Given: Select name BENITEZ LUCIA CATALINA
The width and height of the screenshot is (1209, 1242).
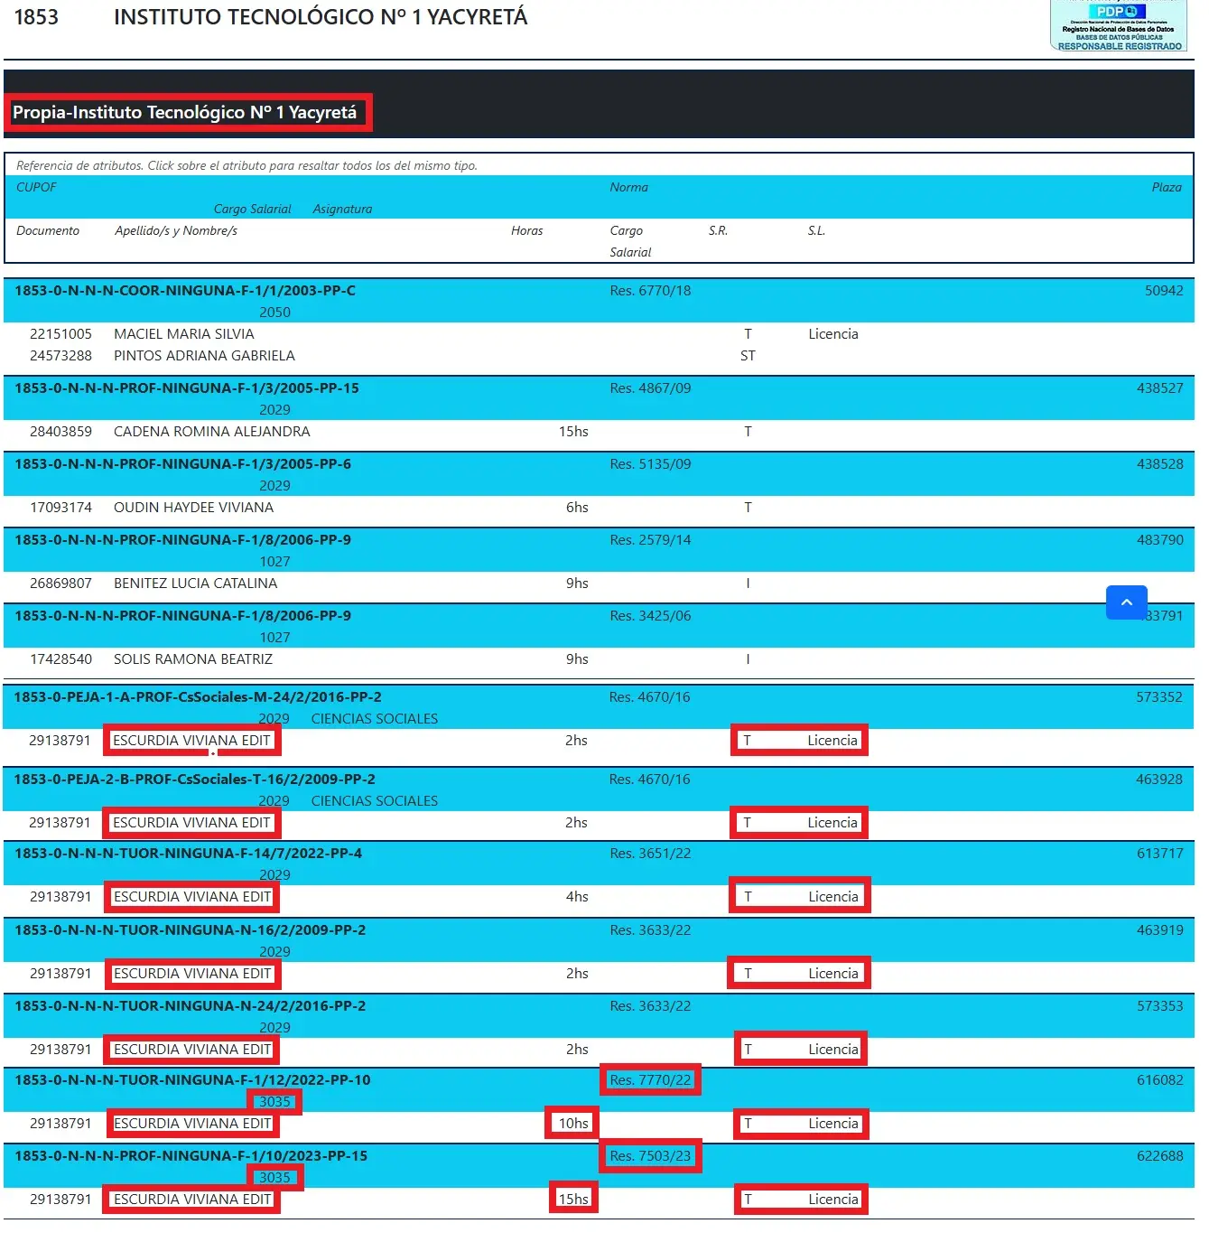Looking at the screenshot, I should coord(195,584).
